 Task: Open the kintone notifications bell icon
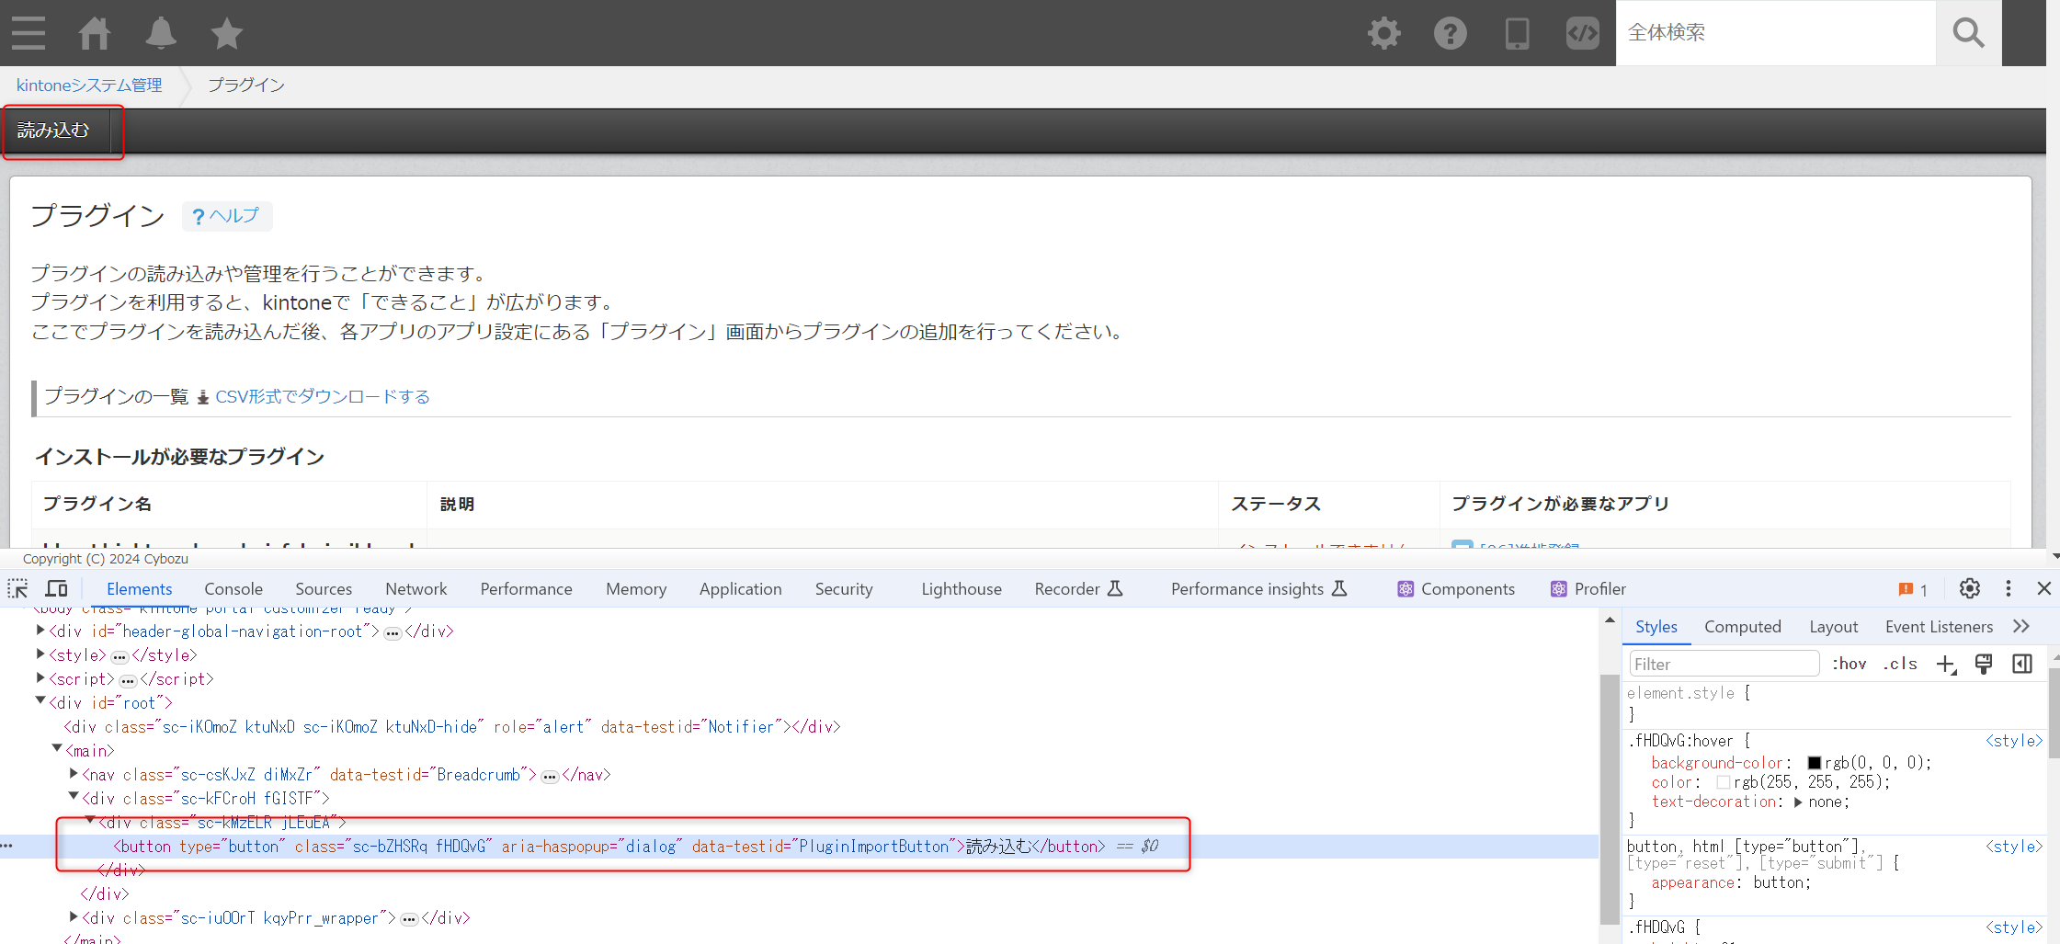coord(160,33)
